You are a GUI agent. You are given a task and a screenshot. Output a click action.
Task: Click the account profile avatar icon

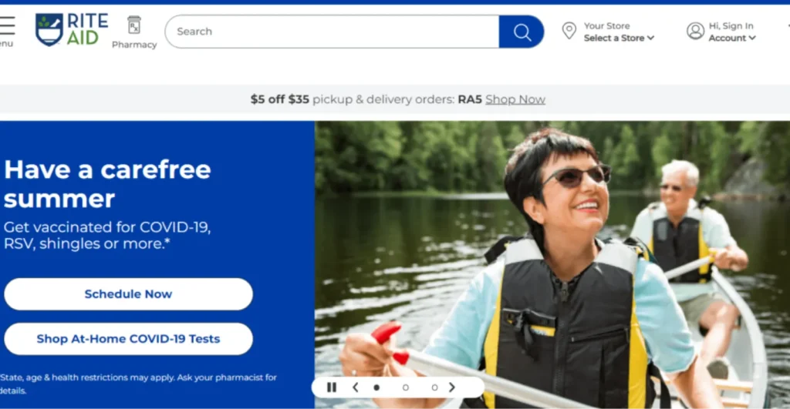695,31
